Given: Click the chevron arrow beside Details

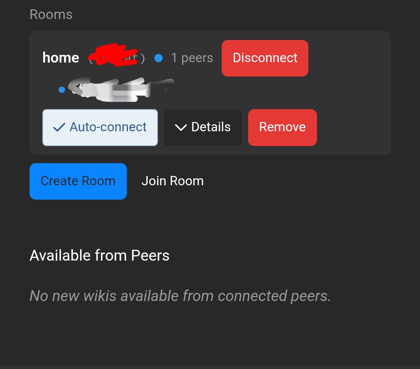Looking at the screenshot, I should (181, 127).
